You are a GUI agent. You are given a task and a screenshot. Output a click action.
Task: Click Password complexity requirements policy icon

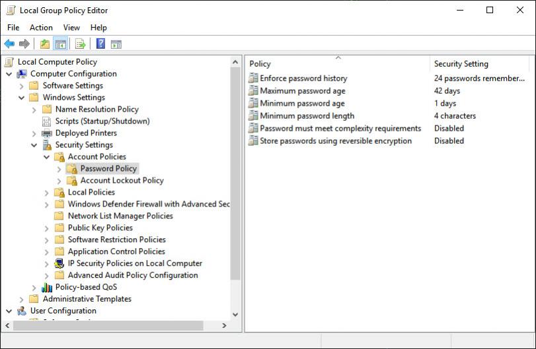click(253, 128)
